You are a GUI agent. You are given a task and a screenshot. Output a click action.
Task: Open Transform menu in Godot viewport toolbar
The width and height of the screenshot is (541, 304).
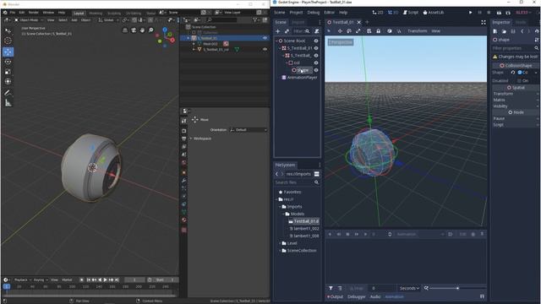click(417, 31)
